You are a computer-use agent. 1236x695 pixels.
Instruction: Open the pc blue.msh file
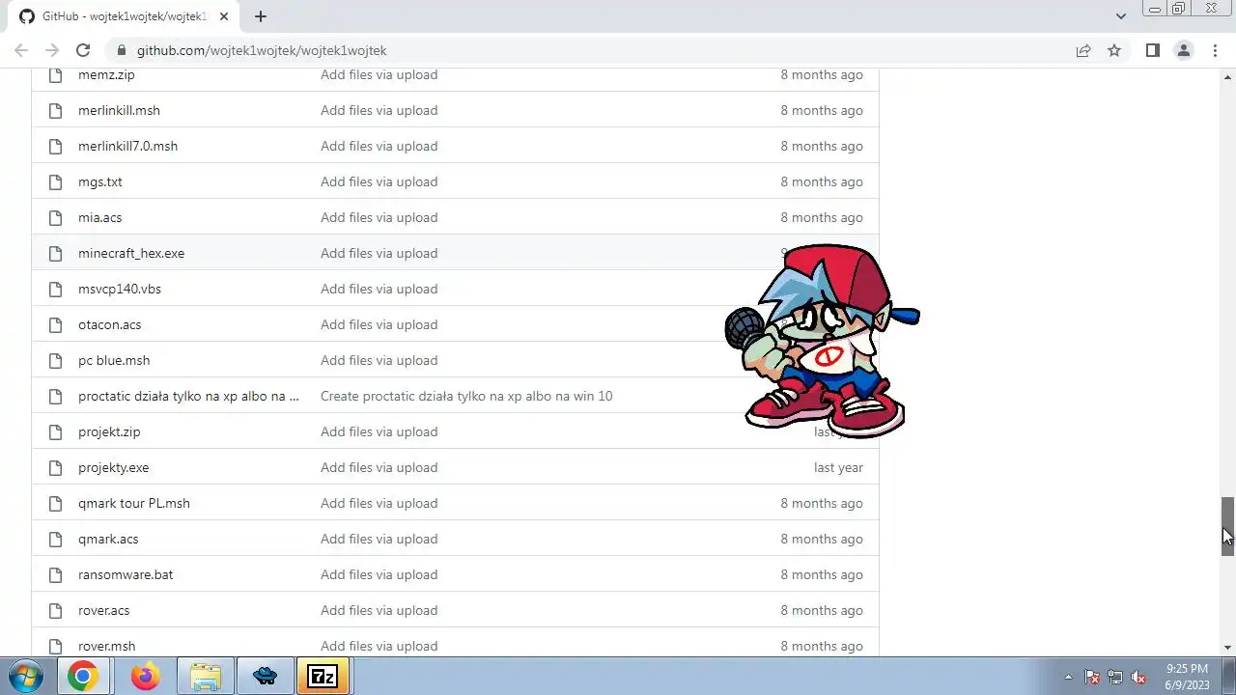coord(114,360)
